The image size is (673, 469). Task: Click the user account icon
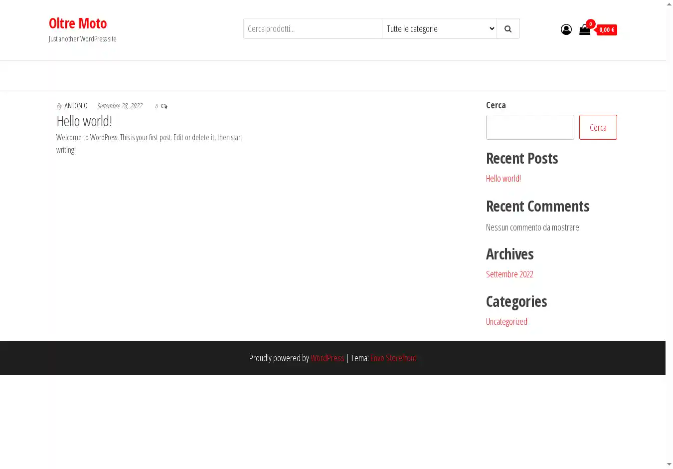[x=566, y=30]
